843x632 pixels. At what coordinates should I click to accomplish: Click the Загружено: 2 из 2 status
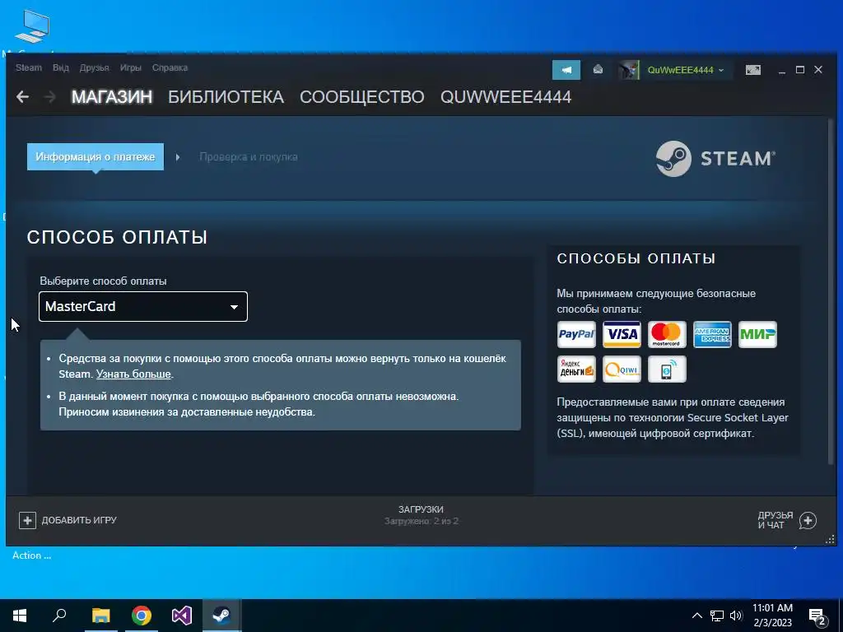coord(421,521)
